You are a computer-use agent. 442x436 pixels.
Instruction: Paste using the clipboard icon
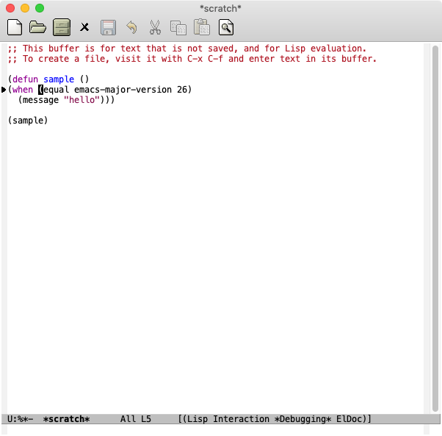(201, 28)
